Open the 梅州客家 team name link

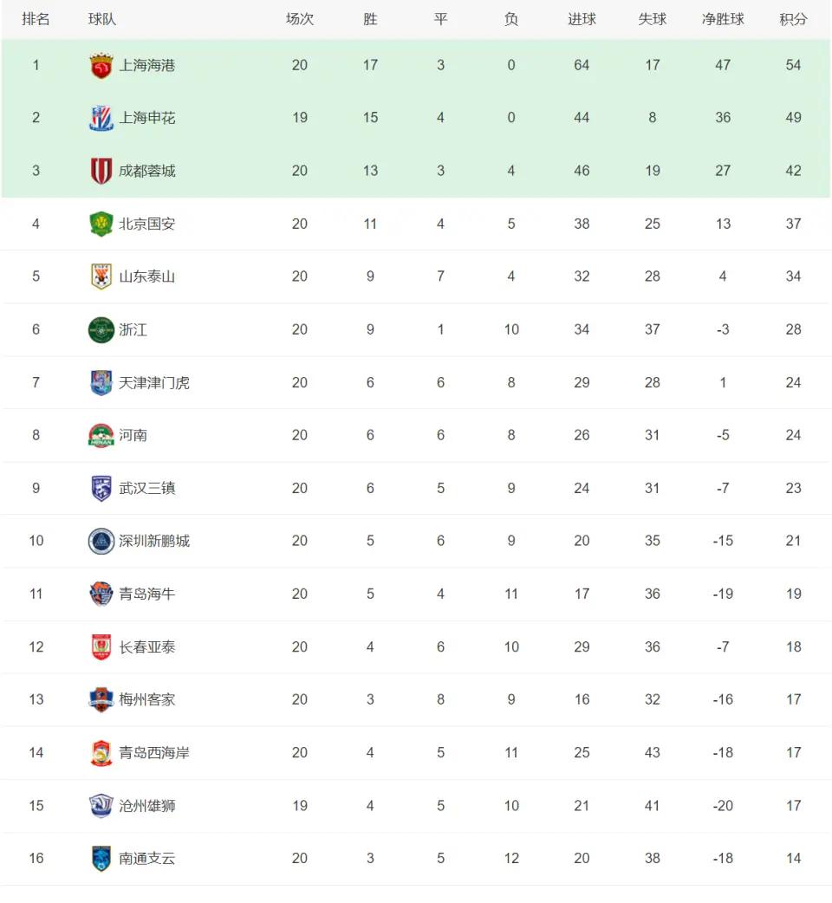[146, 699]
